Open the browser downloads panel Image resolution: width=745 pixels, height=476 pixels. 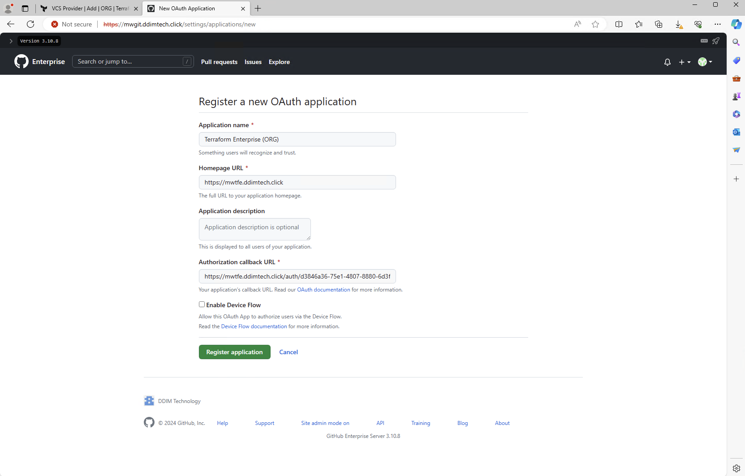pos(679,24)
